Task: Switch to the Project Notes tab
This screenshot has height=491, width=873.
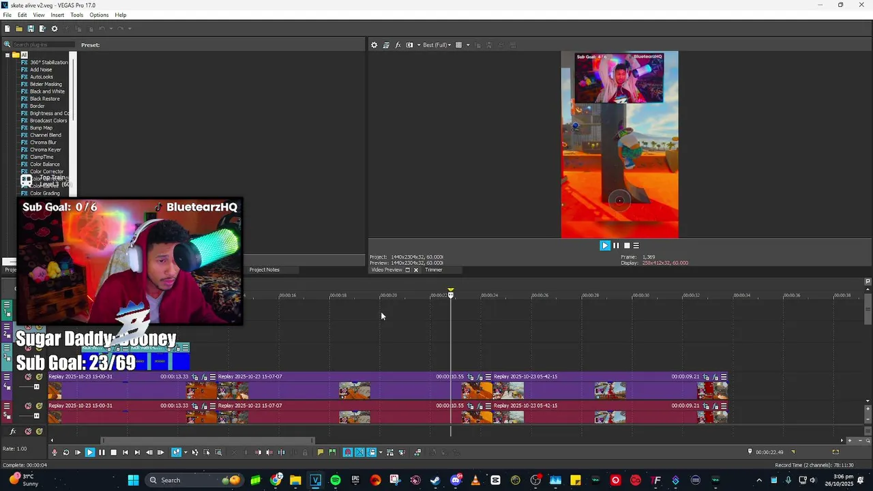Action: [264, 270]
